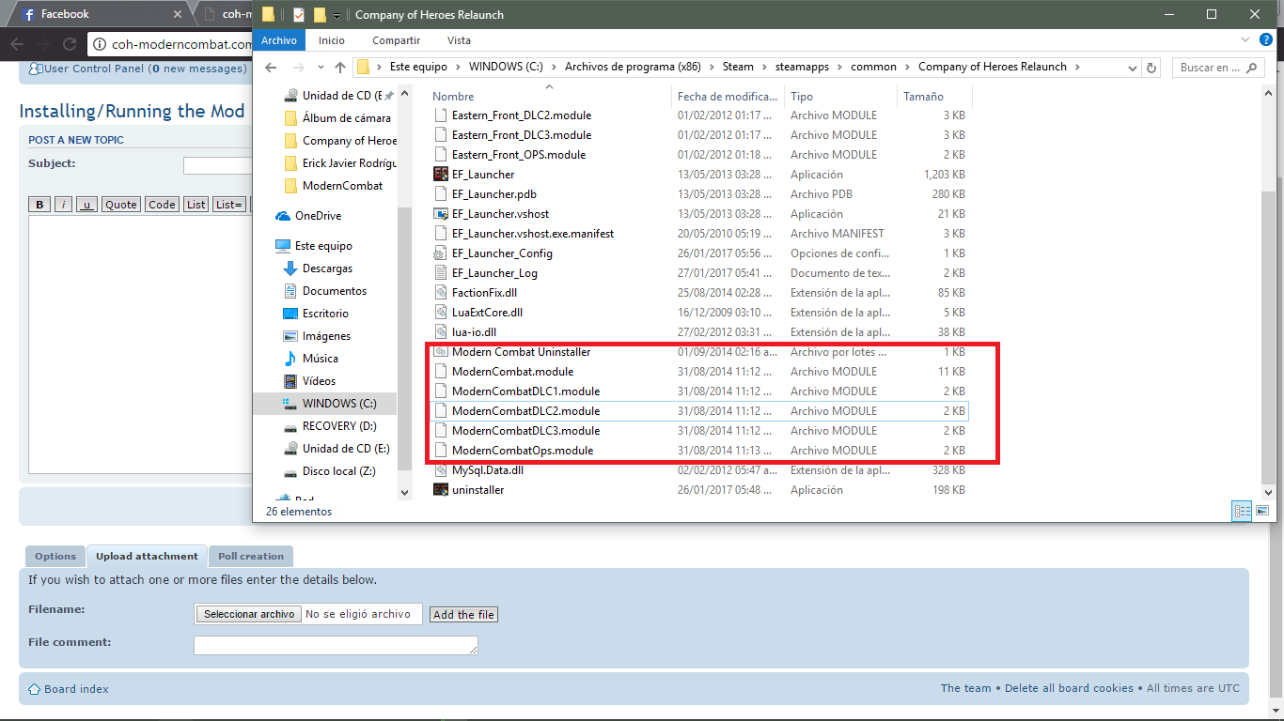
Task: Expand chevron after steamapps in breadcrumb
Action: 839,68
